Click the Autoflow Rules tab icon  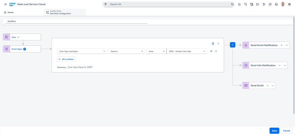tap(47, 12)
